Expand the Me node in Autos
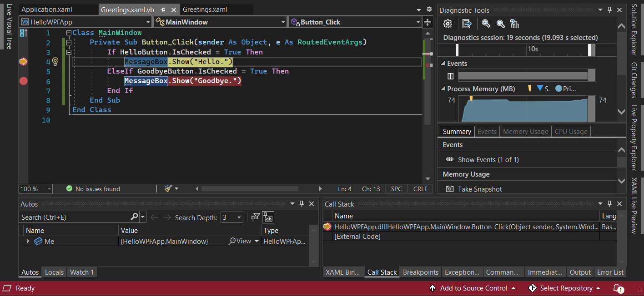Viewport: 644px width, 296px height. point(28,241)
